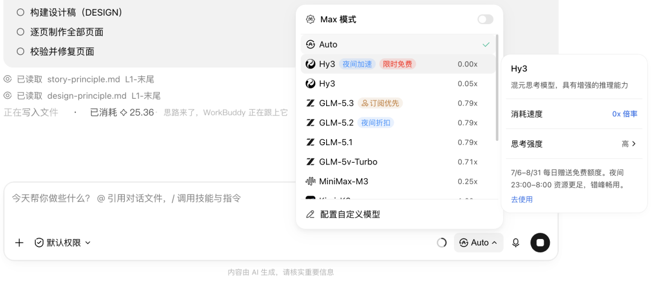Click the 夜间加速 badge on Hy3

tap(357, 64)
